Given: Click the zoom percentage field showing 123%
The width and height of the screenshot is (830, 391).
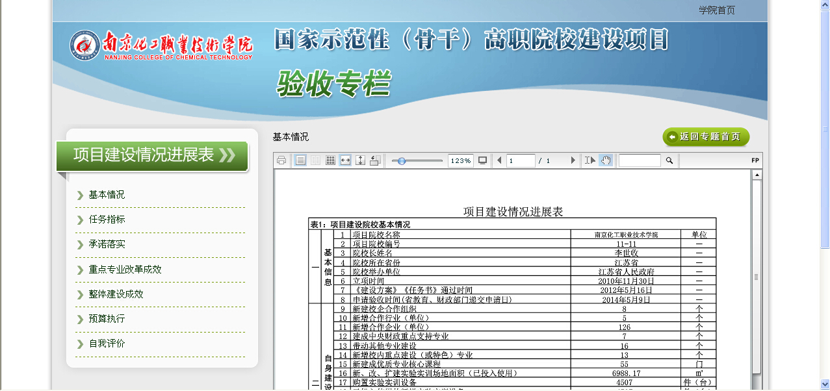Looking at the screenshot, I should coord(460,160).
